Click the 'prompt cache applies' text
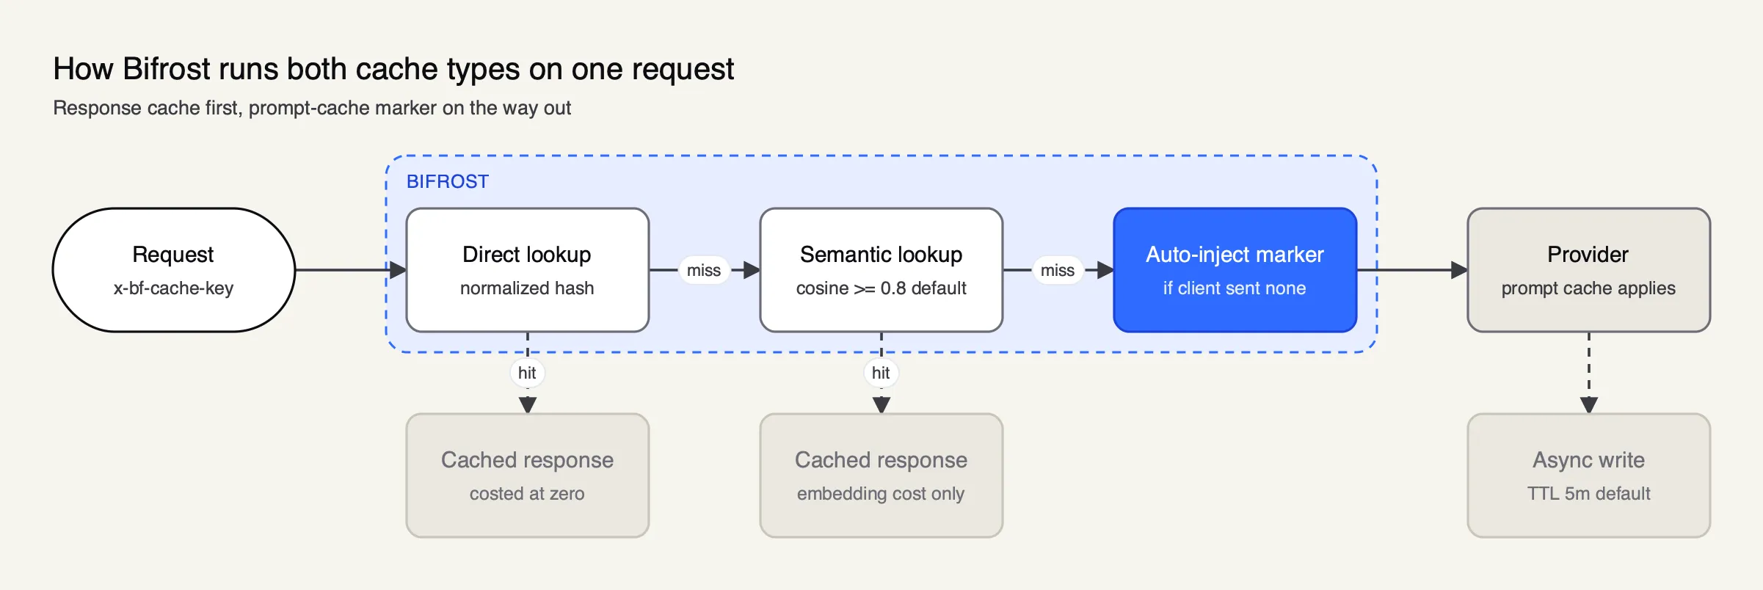 [x=1588, y=288]
